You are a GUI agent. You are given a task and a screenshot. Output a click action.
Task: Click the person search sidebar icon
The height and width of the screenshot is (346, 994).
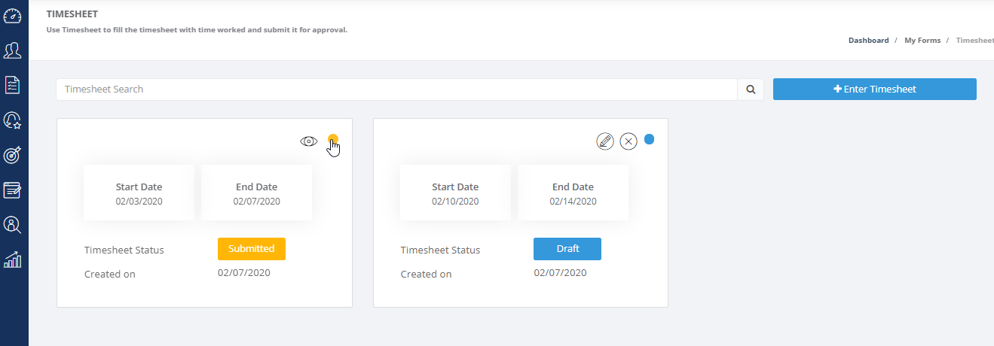point(13,224)
